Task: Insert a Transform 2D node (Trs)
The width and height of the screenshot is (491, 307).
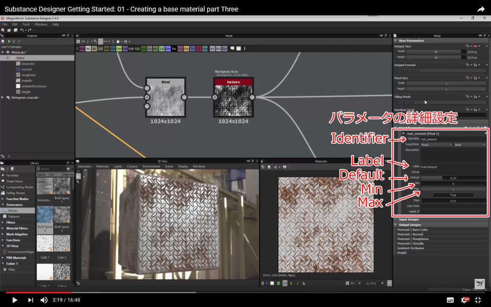Action: (193, 49)
